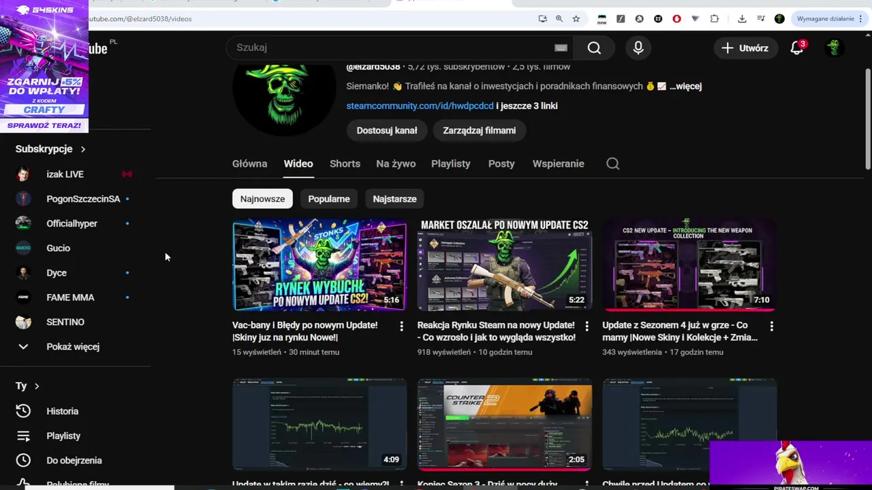Viewport: 872px width, 490px height.
Task: Open video title Reakcja Rynku Steam na nowy Update
Action: pyautogui.click(x=496, y=331)
